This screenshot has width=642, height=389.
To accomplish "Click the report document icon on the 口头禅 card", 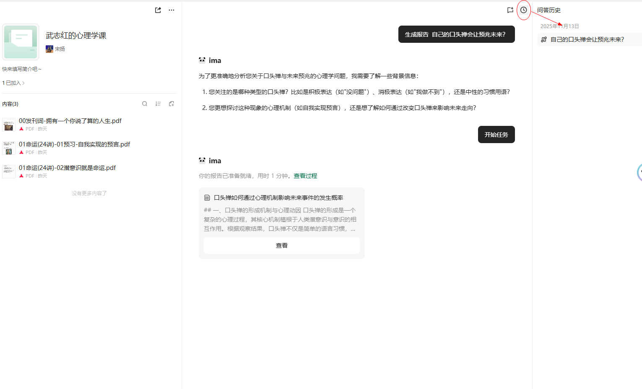I will click(x=208, y=197).
